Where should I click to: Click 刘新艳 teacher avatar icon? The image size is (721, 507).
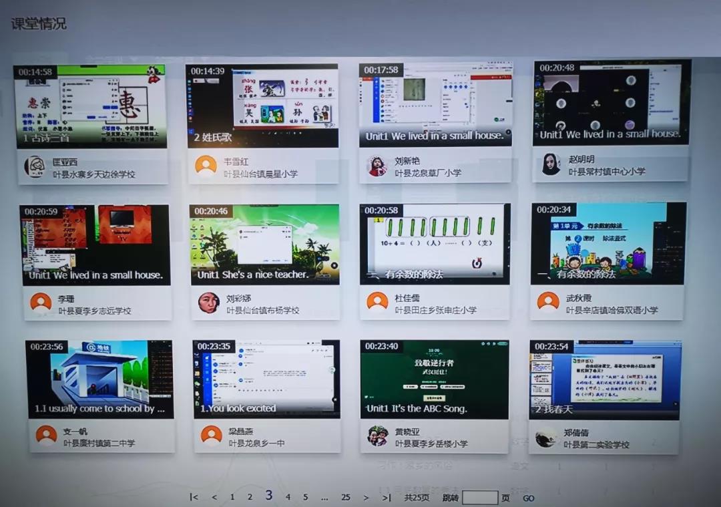tap(377, 166)
